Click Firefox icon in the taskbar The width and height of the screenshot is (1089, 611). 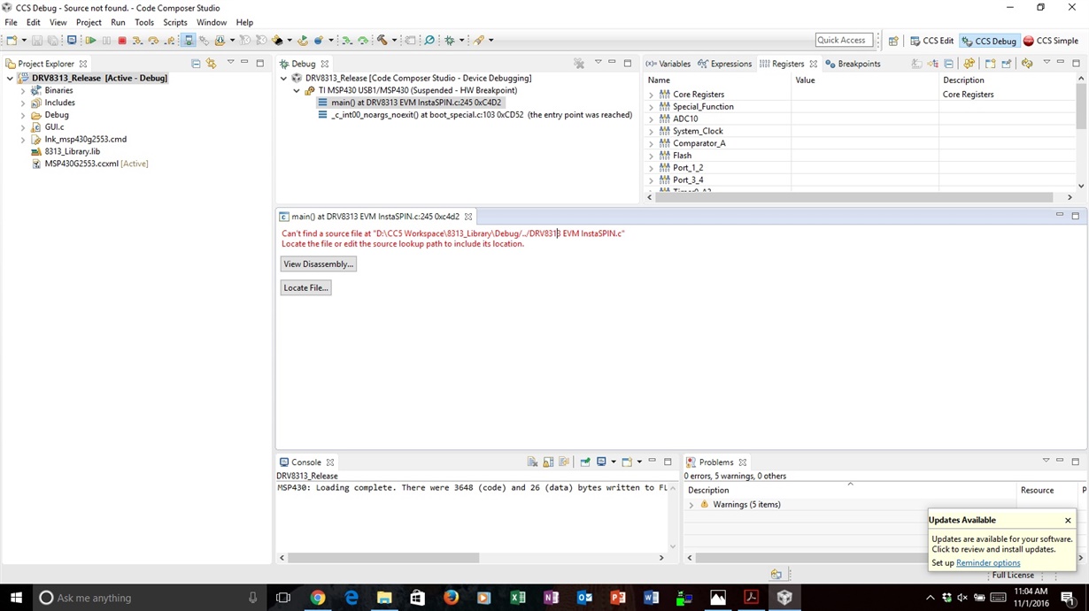pyautogui.click(x=452, y=598)
